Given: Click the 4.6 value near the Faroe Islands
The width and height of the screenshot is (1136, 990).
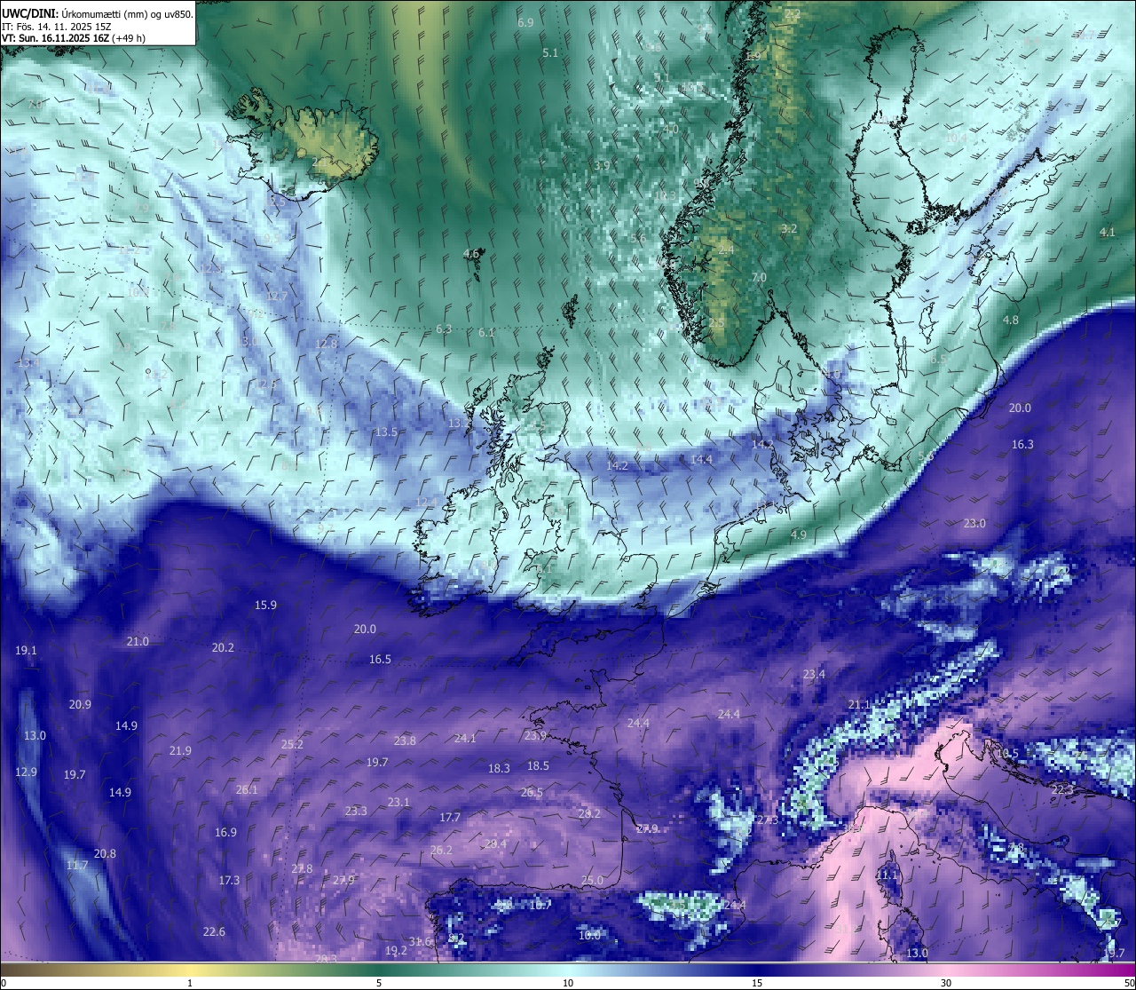Looking at the screenshot, I should click(x=471, y=254).
